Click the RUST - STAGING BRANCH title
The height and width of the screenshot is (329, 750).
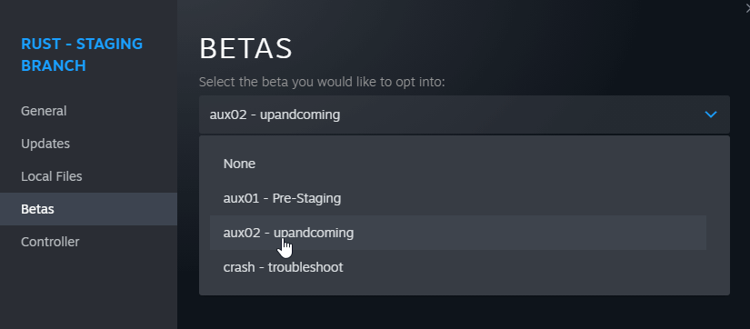82,55
